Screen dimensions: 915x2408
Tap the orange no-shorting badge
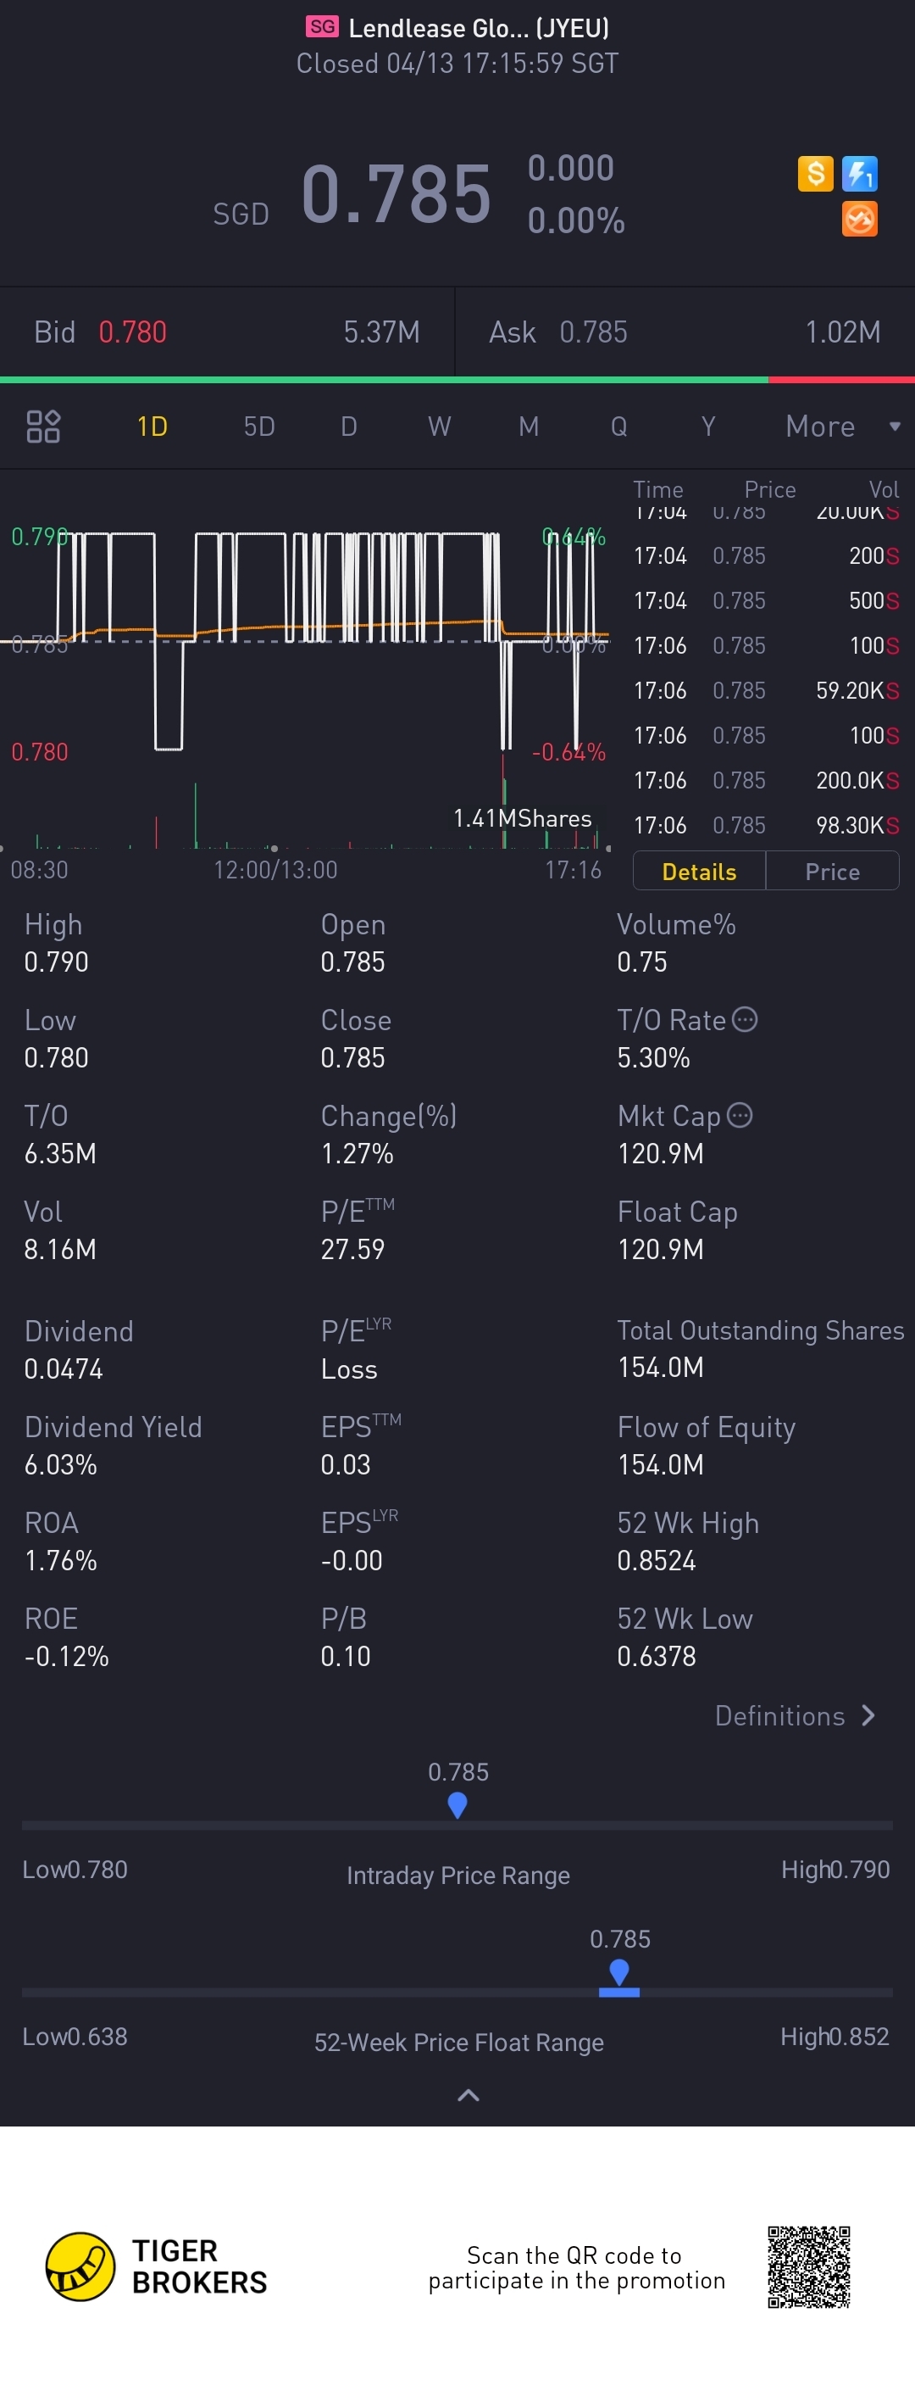pyautogui.click(x=859, y=220)
